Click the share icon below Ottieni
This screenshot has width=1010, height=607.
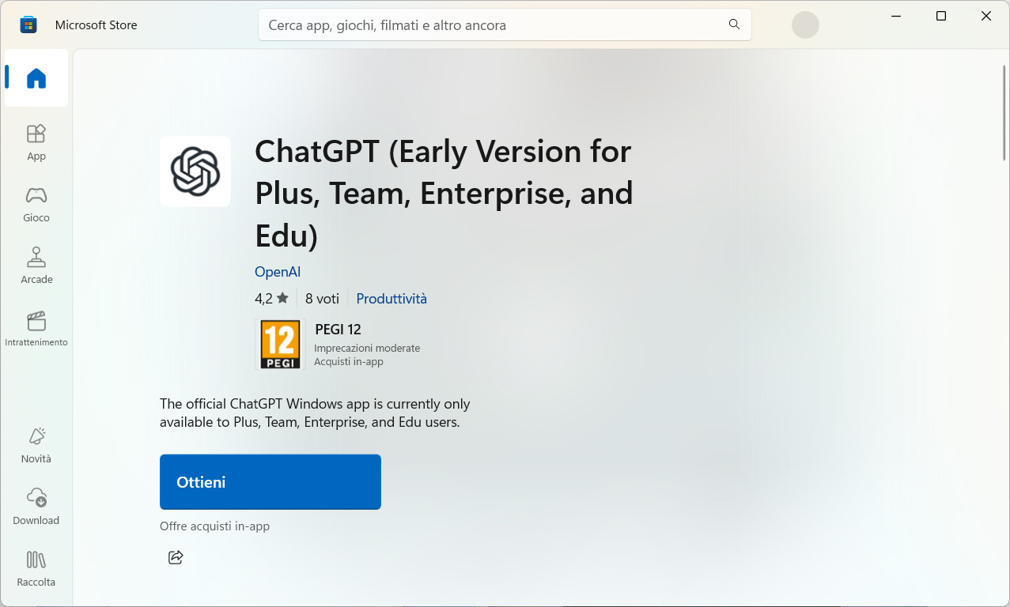pyautogui.click(x=176, y=557)
